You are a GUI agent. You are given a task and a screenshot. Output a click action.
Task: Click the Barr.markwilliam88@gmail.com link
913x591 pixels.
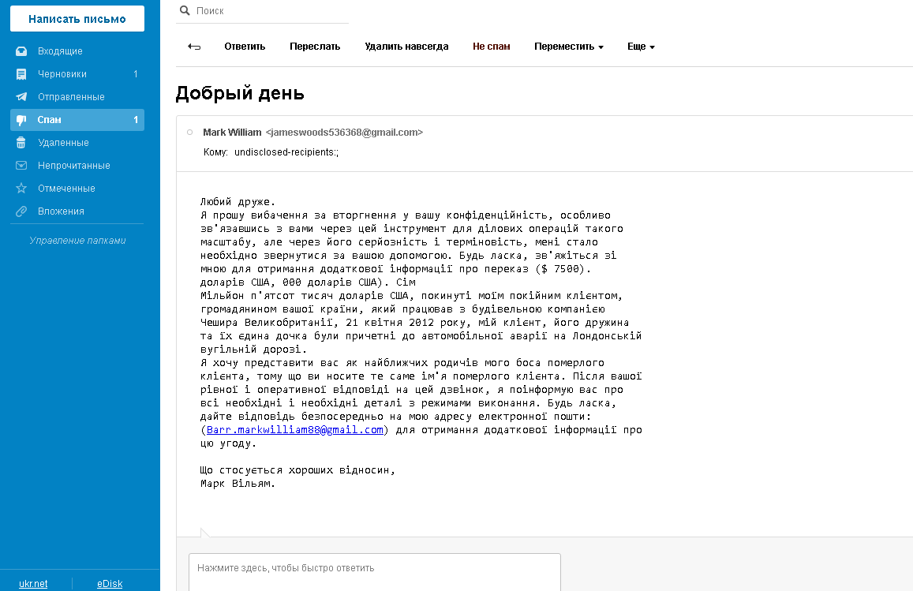295,430
